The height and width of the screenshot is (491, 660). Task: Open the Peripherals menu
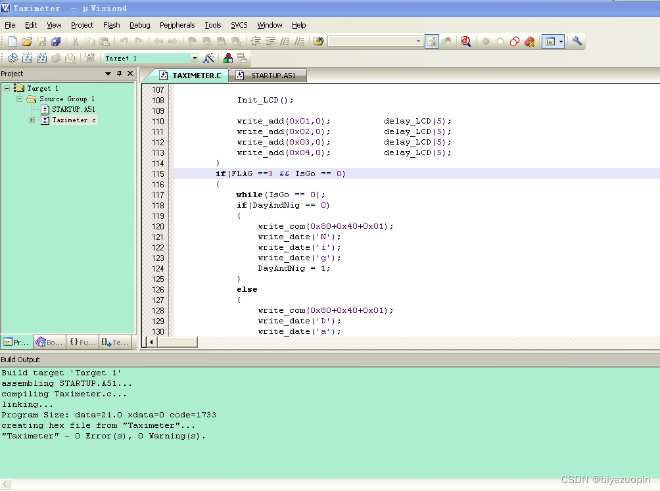tap(177, 25)
